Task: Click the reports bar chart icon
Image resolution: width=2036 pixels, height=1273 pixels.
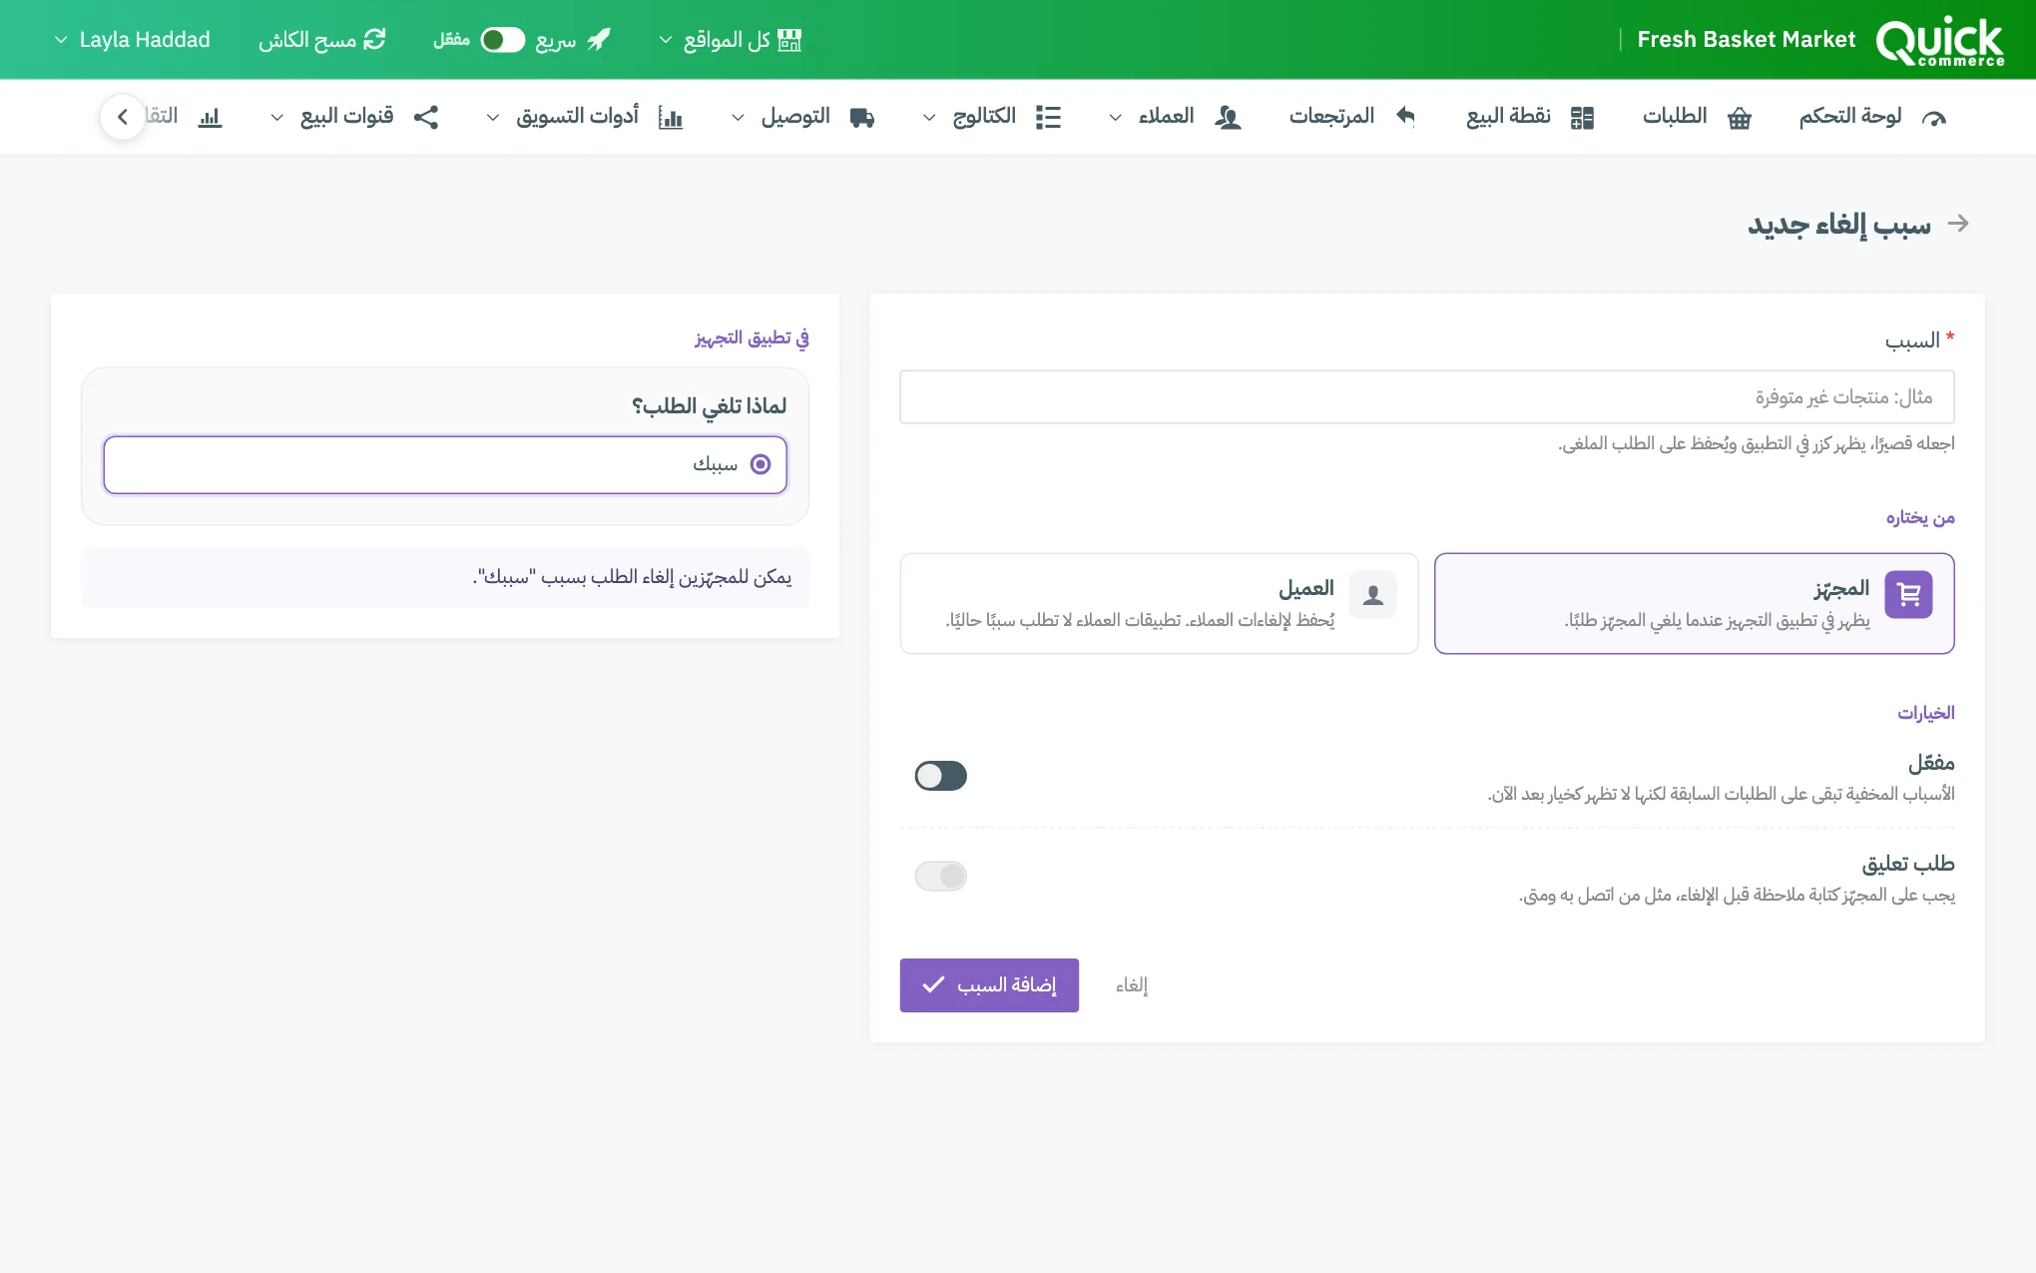Action: [210, 118]
